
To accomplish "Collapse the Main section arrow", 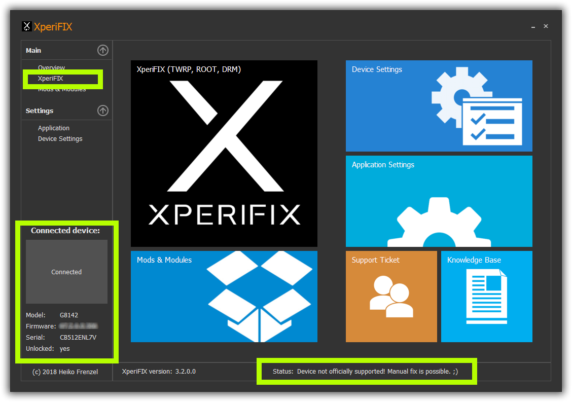I will point(103,50).
